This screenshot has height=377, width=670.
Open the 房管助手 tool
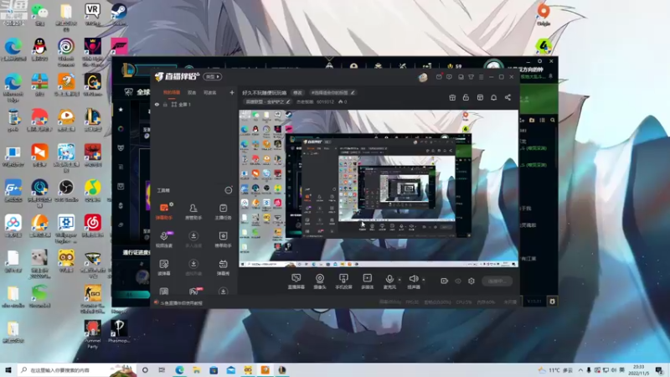click(x=193, y=211)
